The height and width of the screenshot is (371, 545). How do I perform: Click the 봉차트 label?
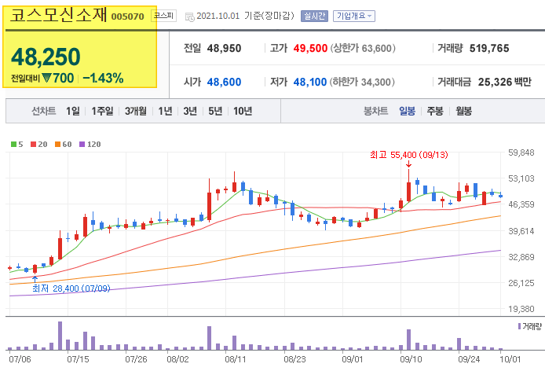point(375,111)
